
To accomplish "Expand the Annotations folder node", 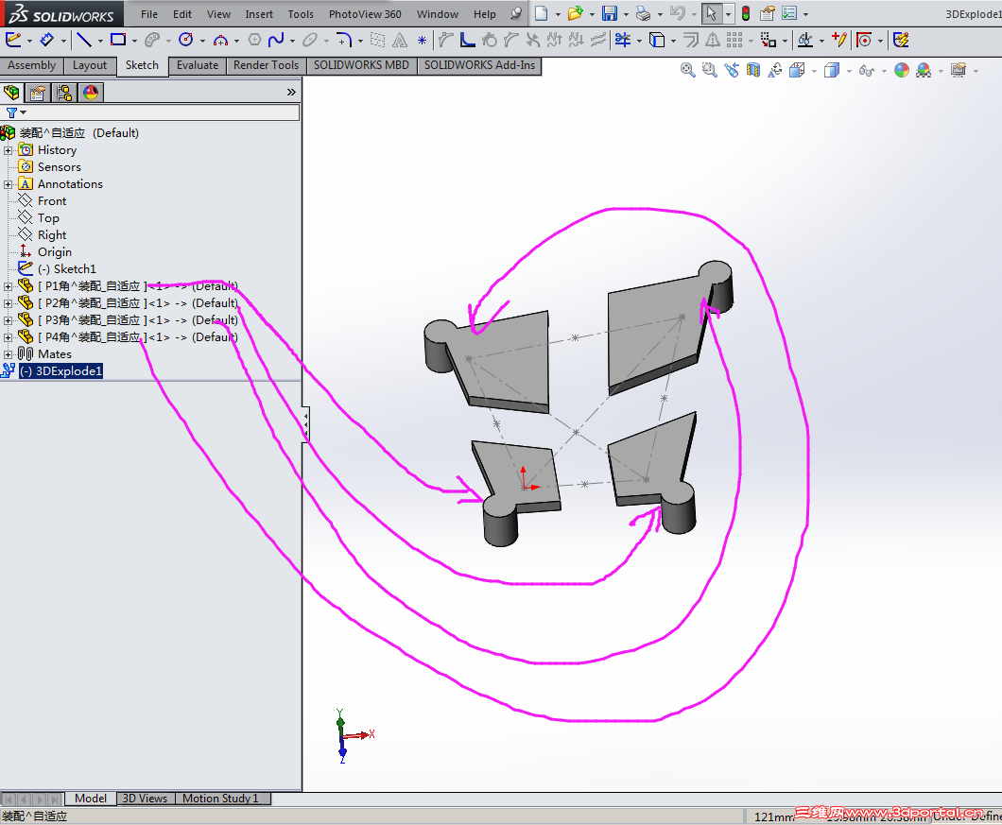I will click(9, 184).
